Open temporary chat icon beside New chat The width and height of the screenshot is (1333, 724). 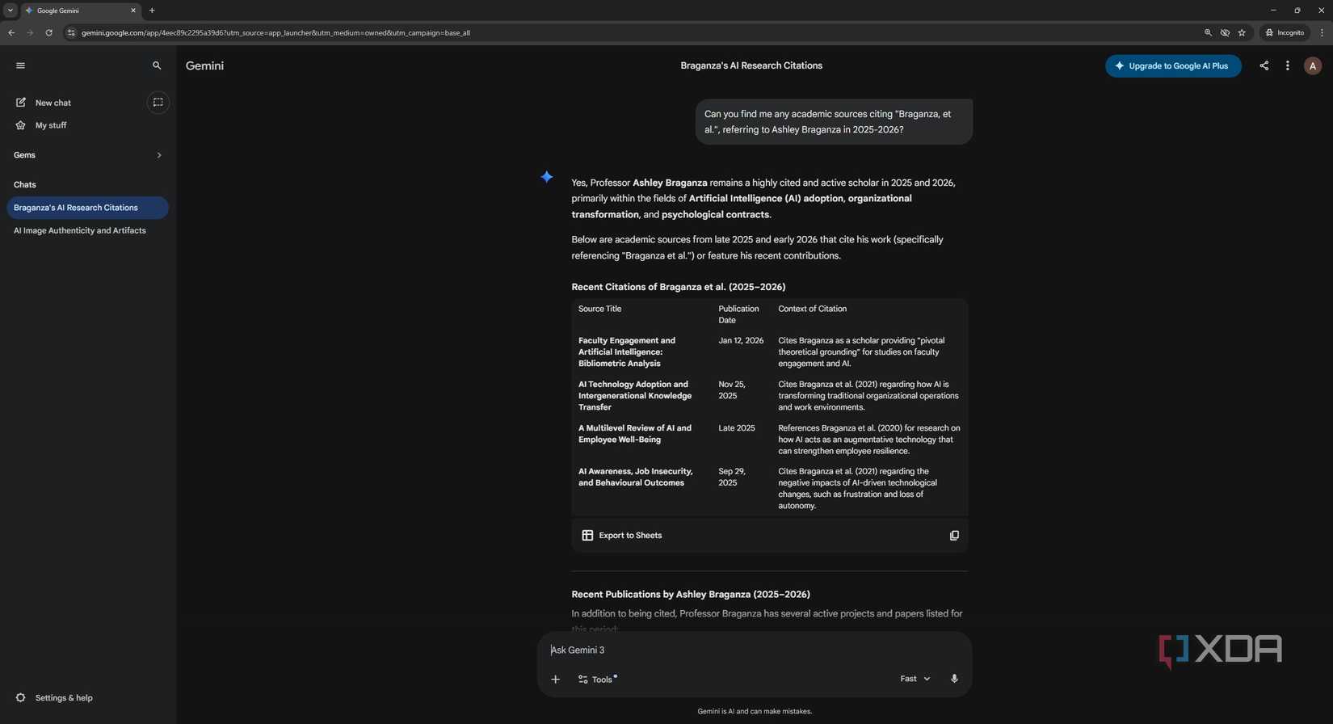click(158, 103)
